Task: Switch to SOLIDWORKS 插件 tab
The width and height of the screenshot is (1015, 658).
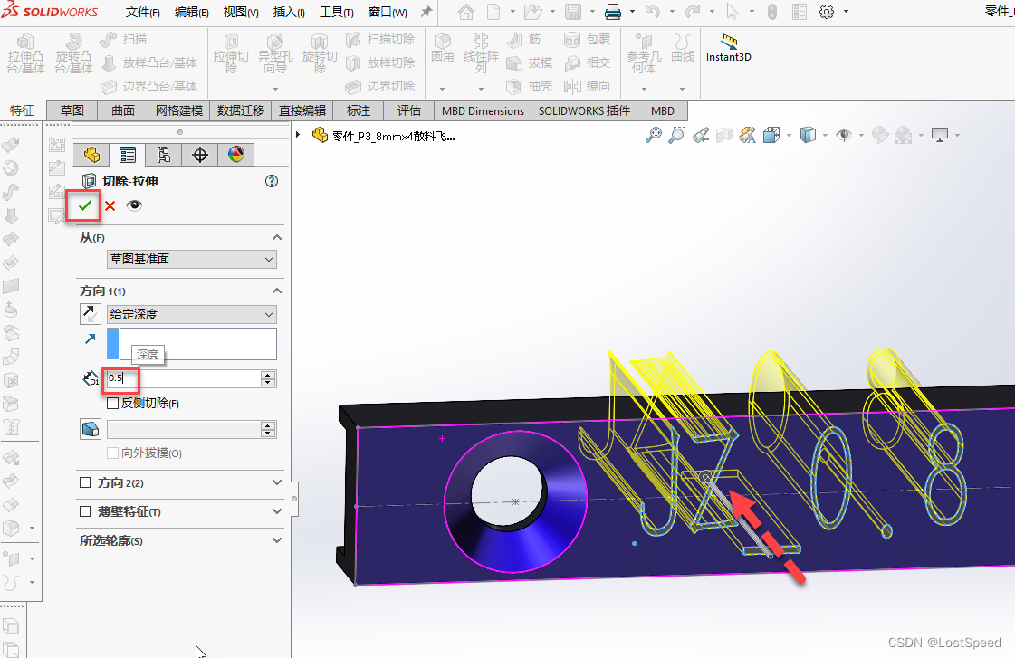Action: tap(584, 111)
